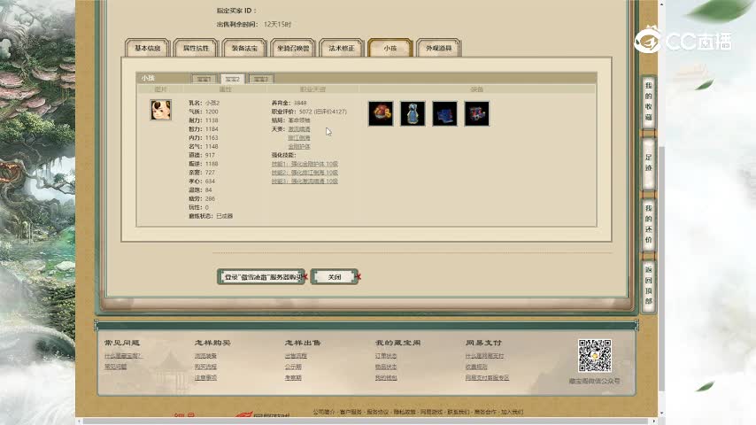The image size is (756, 425).
Task: Switch to the 坐骑召唤兽 tab
Action: (x=292, y=48)
